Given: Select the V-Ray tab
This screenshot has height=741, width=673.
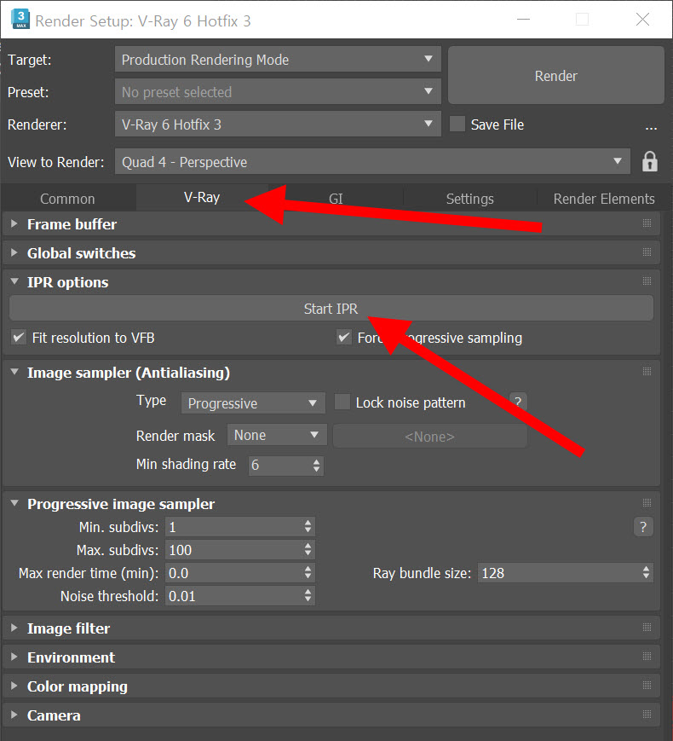Looking at the screenshot, I should click(202, 197).
